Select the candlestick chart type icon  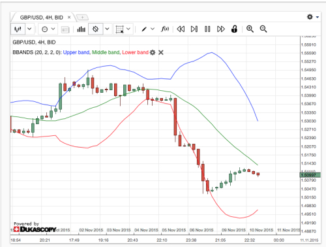pyautogui.click(x=18, y=29)
